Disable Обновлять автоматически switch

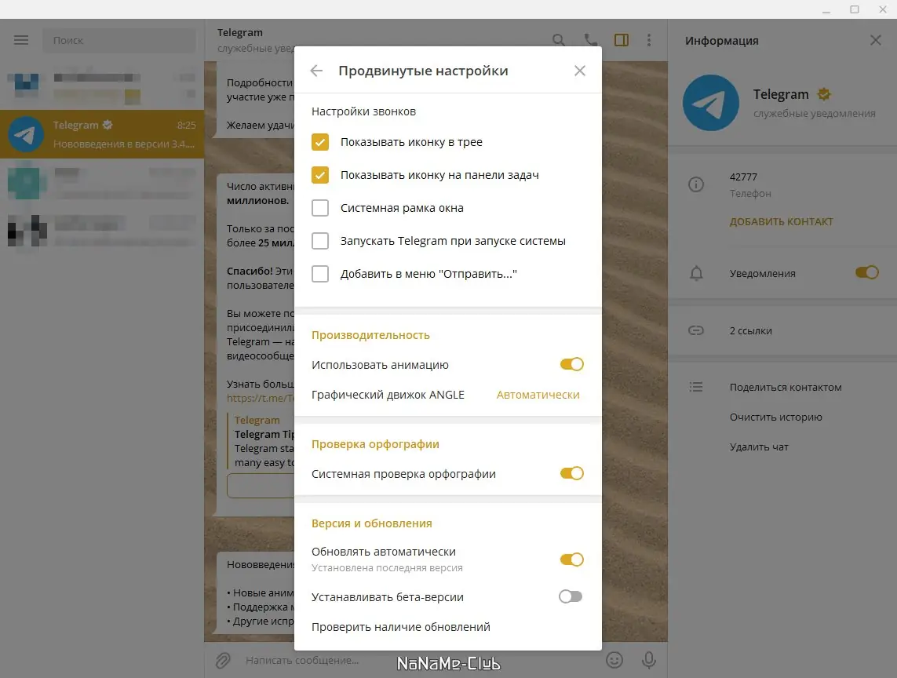(571, 560)
